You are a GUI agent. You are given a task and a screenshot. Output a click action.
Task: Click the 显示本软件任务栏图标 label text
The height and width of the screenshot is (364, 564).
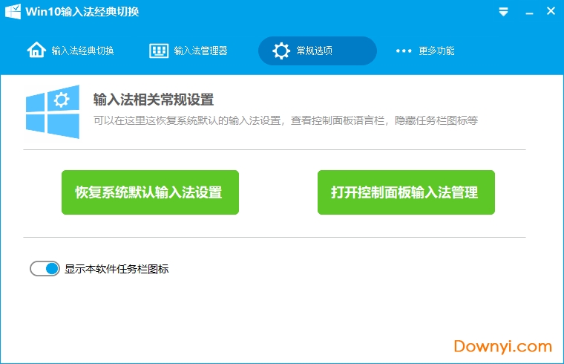coord(117,269)
